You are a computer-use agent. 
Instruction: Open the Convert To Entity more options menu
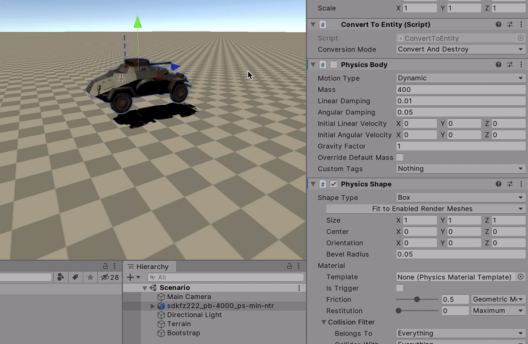521,24
